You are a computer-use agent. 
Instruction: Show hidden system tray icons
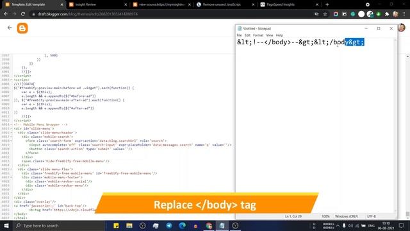338,225
